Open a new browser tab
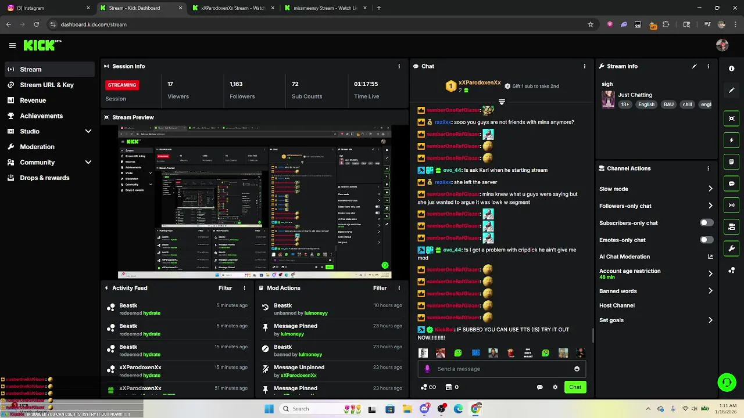Viewport: 744px width, 418px height. (378, 8)
